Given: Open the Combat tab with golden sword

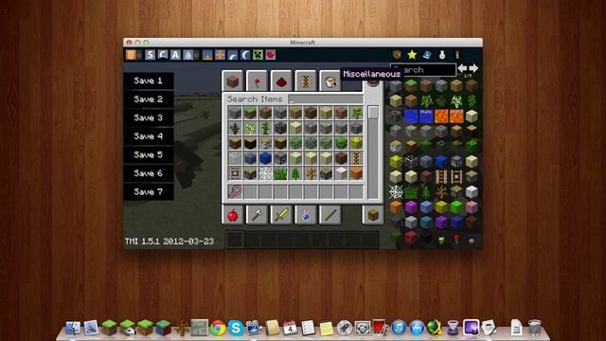Looking at the screenshot, I should [281, 215].
